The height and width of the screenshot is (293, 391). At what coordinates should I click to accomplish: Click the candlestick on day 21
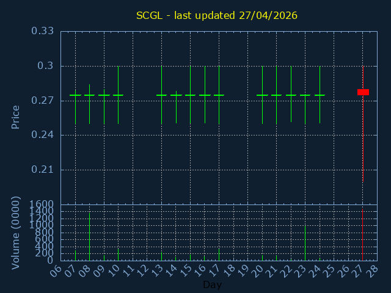tap(276, 95)
